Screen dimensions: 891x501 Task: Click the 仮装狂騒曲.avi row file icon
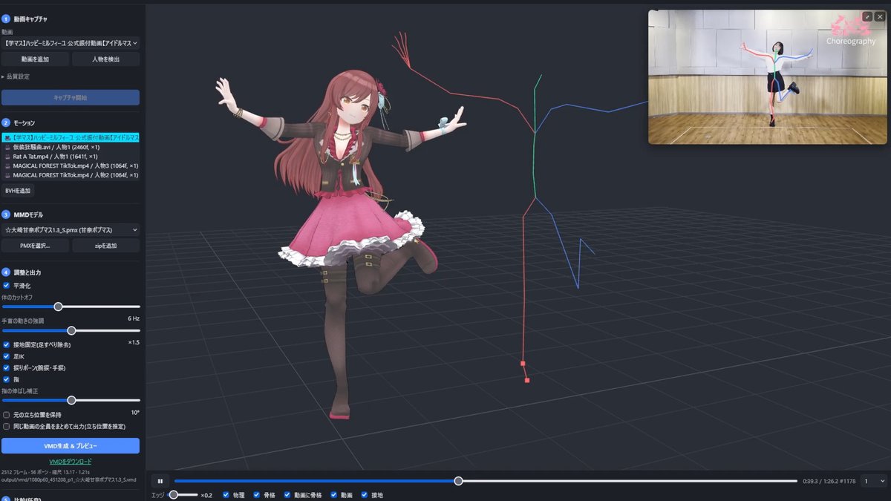[x=7, y=147]
